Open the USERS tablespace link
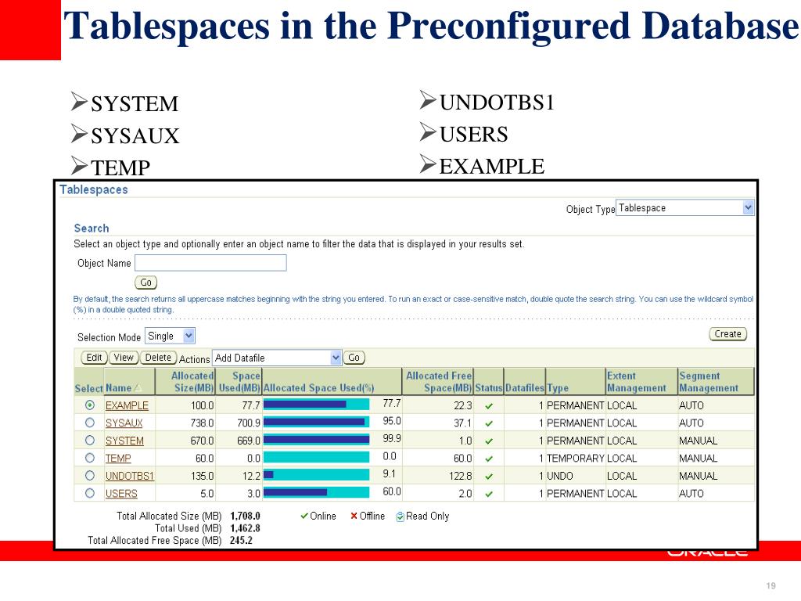 tap(121, 493)
